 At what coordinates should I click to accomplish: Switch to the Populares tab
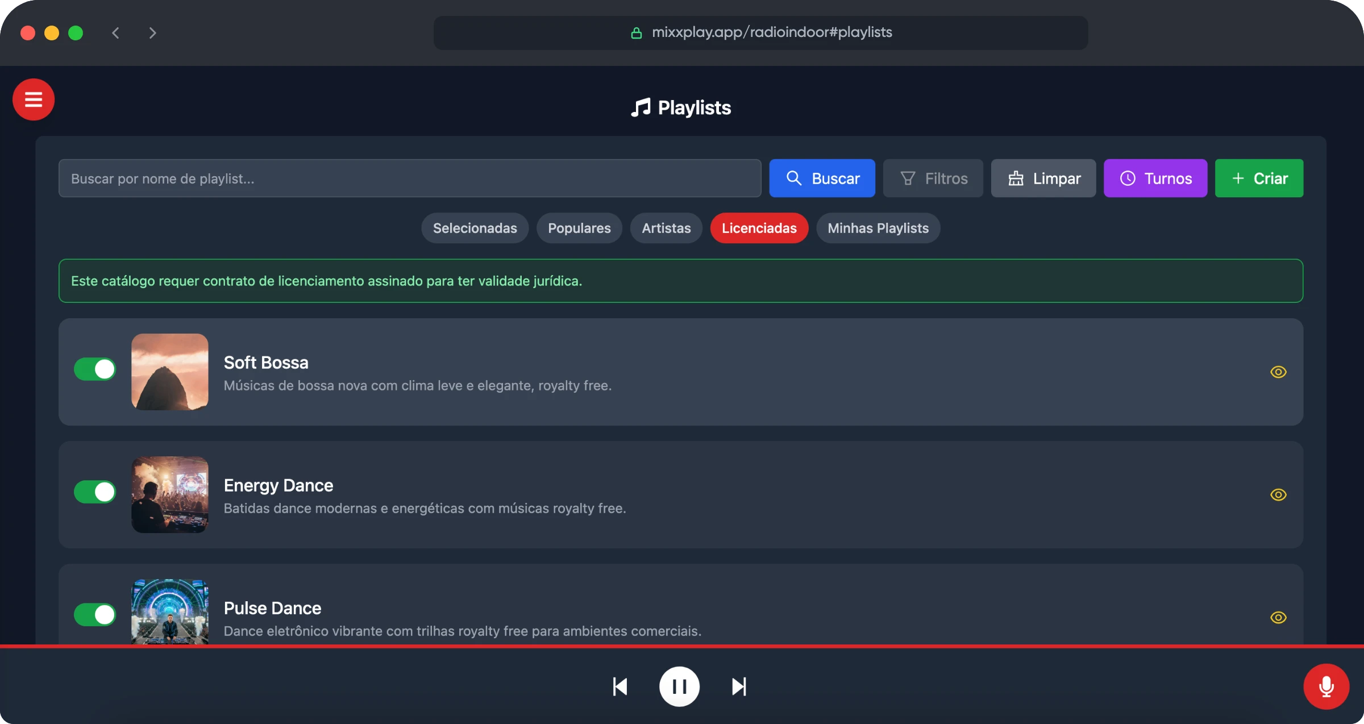tap(579, 228)
